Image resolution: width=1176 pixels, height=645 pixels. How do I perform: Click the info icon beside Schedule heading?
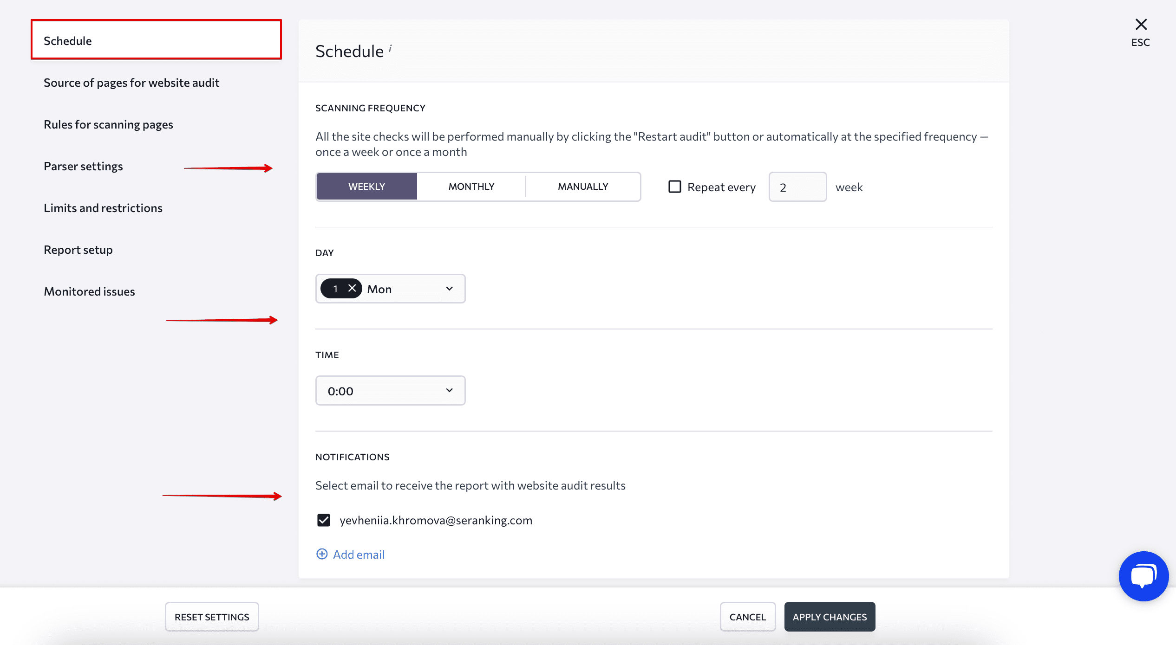pyautogui.click(x=390, y=48)
